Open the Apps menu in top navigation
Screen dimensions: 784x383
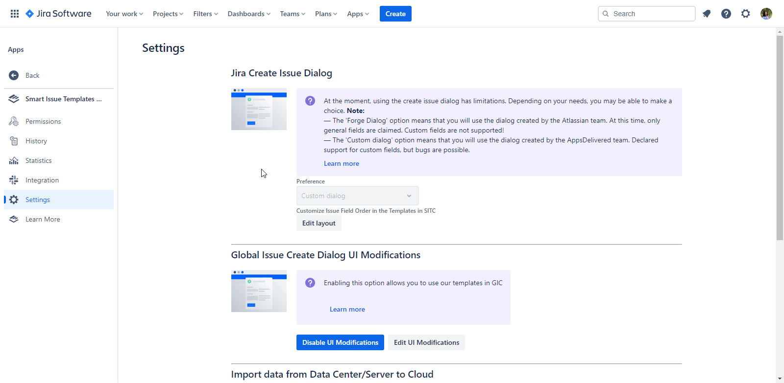click(x=358, y=14)
